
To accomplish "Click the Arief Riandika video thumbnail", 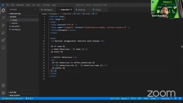I will coord(167,9).
